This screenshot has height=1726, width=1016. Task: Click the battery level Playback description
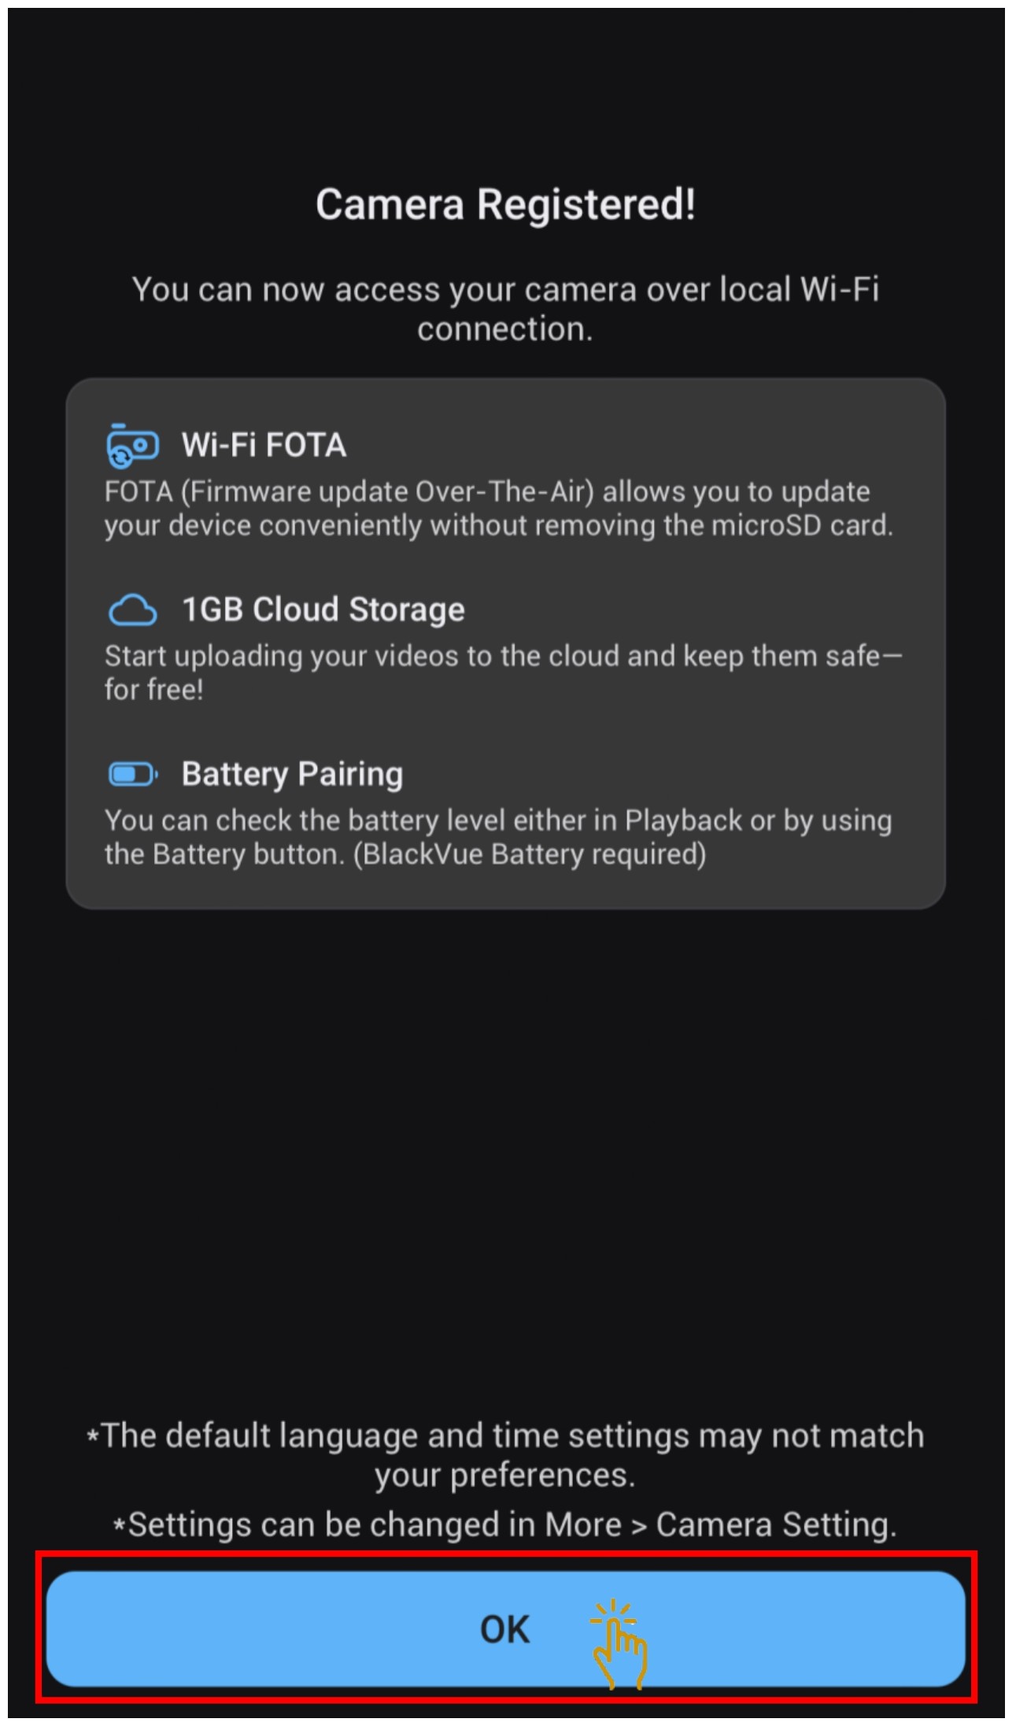(x=497, y=820)
